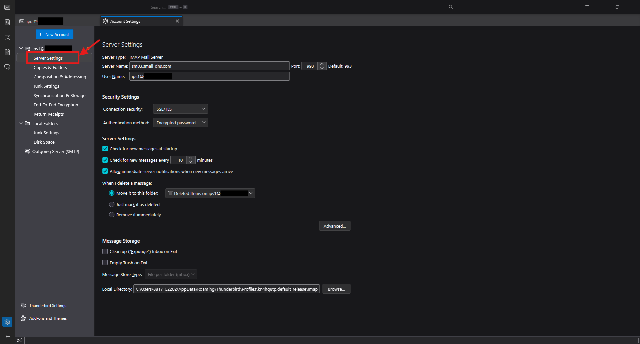Switch to the Account Settings tab
This screenshot has height=344, width=640.
point(140,21)
